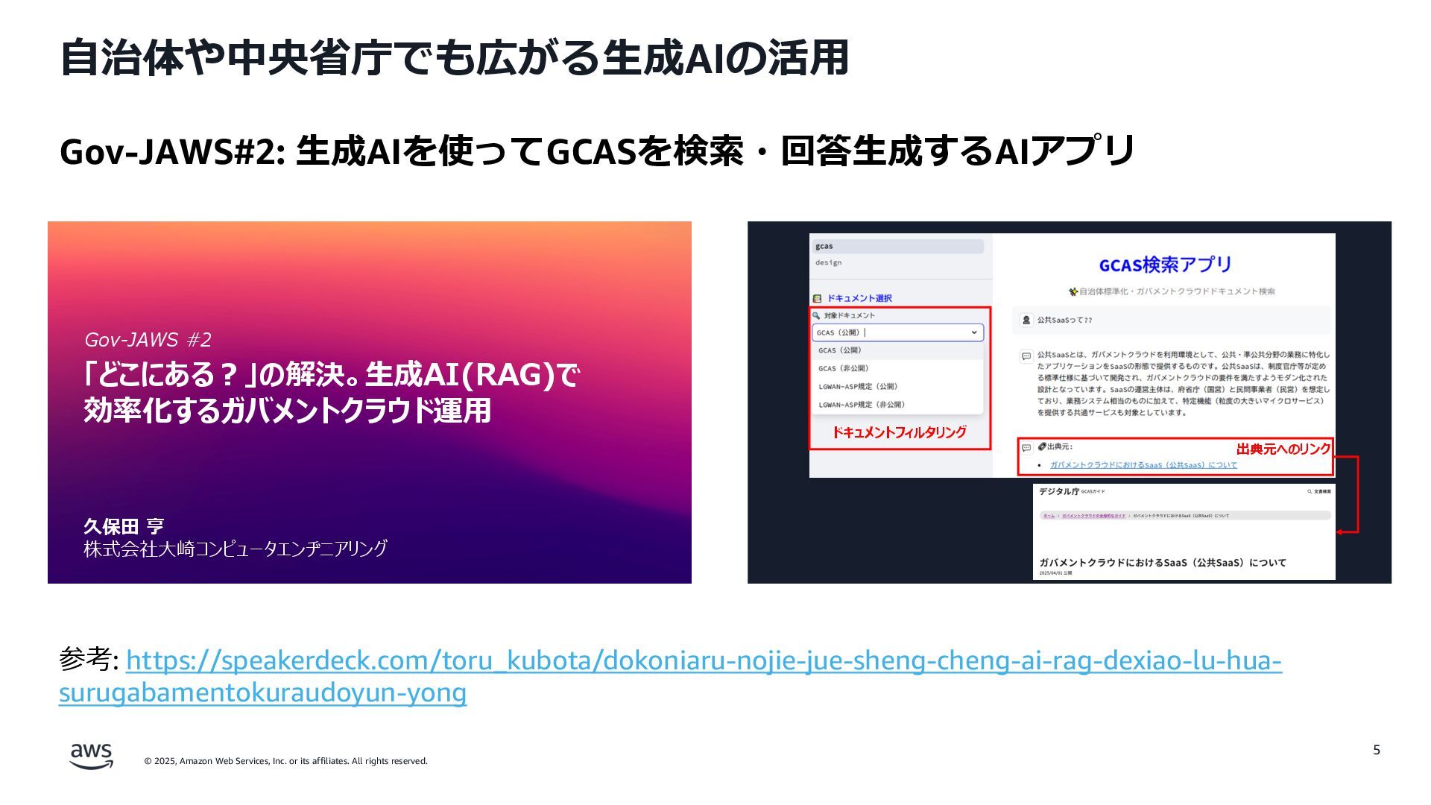The height and width of the screenshot is (805, 1431).
Task: Click the link icon before 出典元
Action: pos(1042,446)
